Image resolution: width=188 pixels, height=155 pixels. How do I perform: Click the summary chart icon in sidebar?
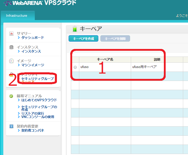pyautogui.click(x=11, y=33)
